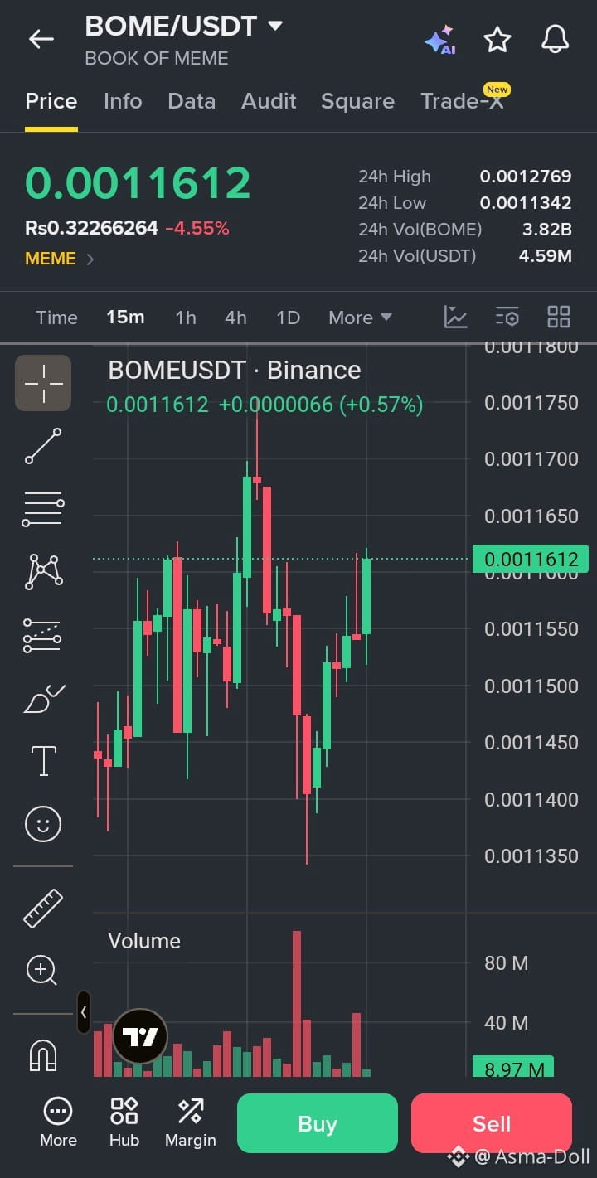The width and height of the screenshot is (597, 1178).
Task: Select the trend line drawing tool
Action: pyautogui.click(x=43, y=446)
